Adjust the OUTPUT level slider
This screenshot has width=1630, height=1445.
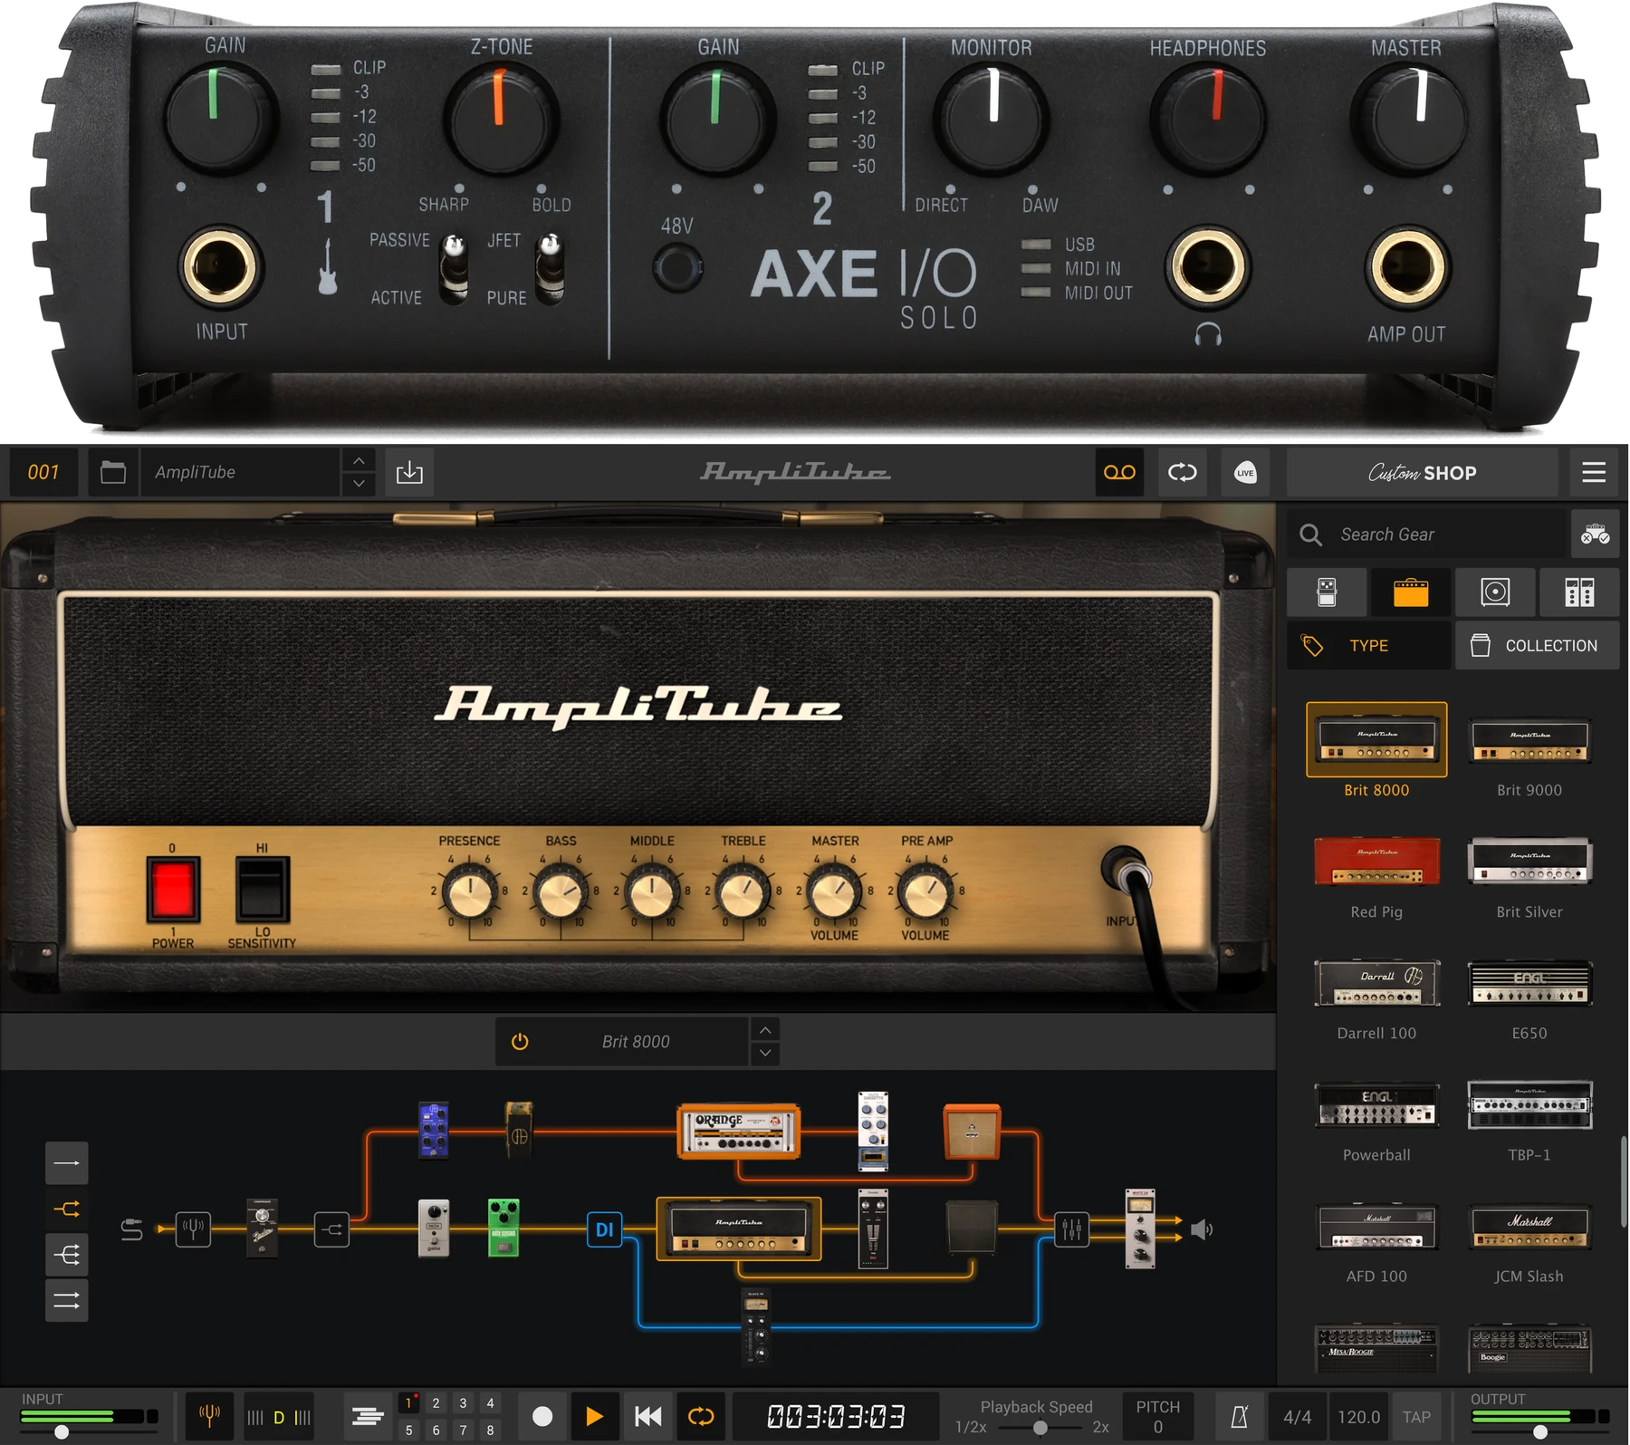(x=1539, y=1432)
